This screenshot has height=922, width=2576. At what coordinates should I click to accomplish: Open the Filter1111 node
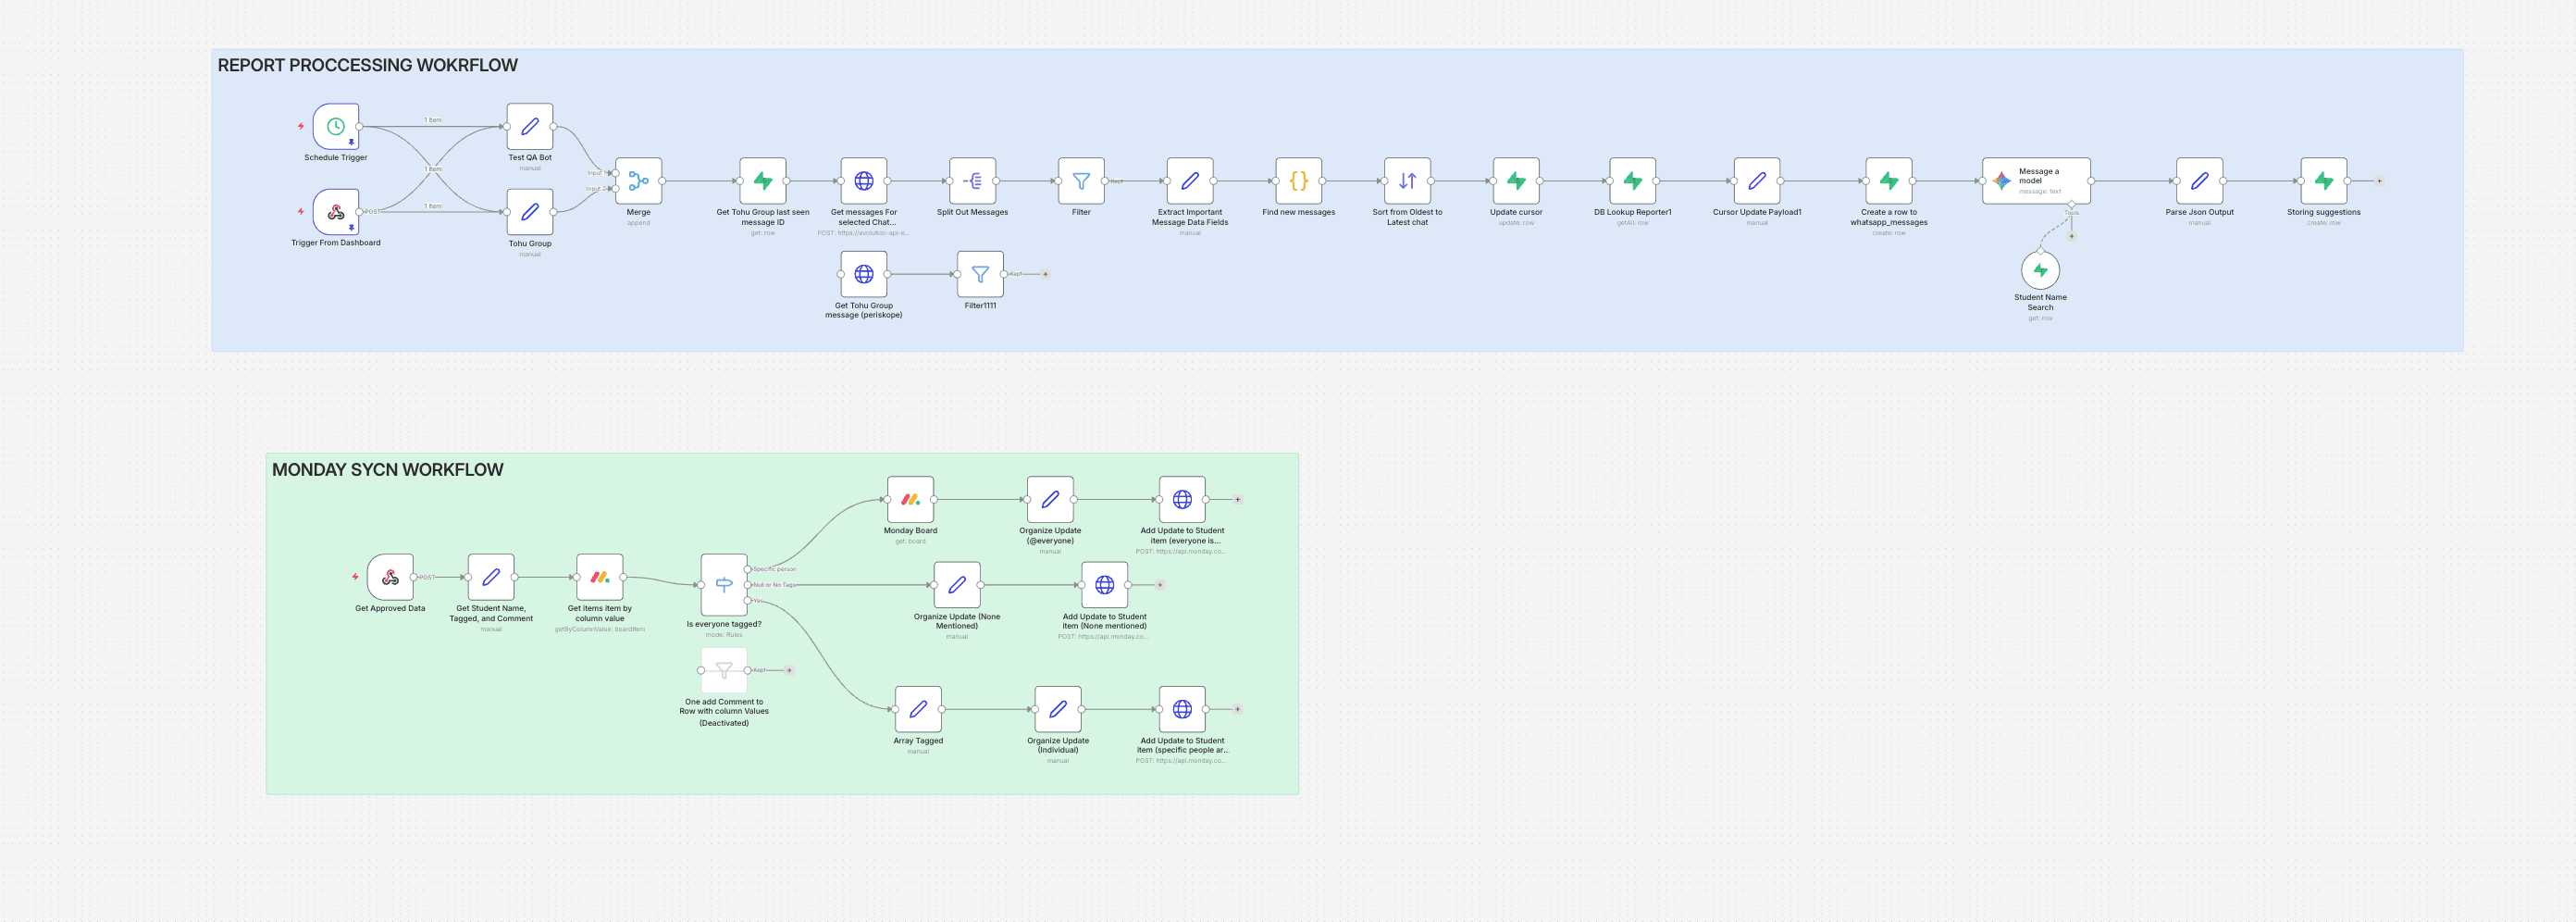(980, 274)
